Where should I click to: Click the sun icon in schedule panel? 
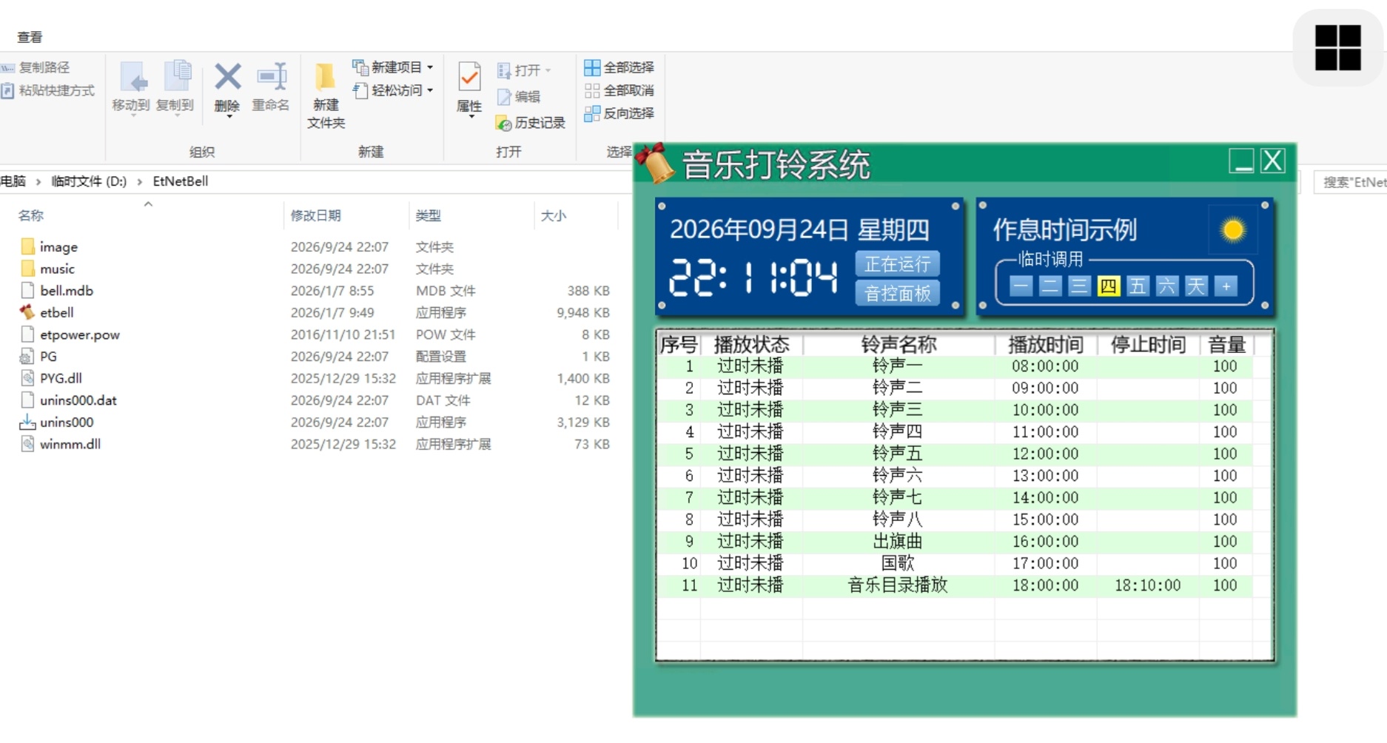[1233, 230]
